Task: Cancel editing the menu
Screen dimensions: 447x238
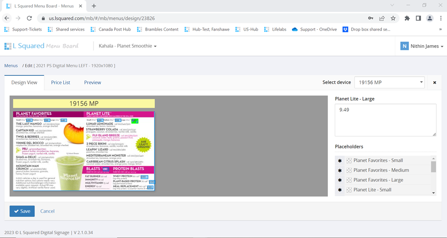Action: point(47,211)
